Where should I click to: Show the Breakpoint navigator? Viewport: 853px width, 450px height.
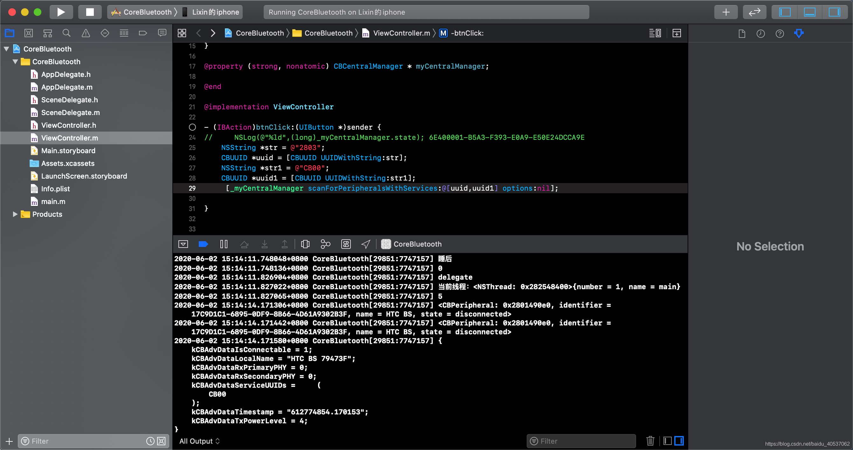tap(143, 33)
